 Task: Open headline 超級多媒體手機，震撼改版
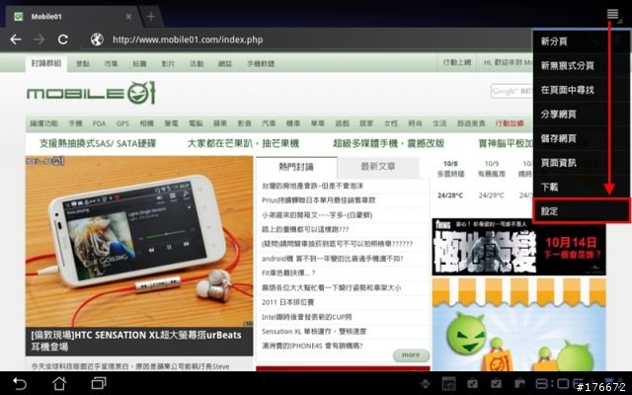(x=388, y=143)
